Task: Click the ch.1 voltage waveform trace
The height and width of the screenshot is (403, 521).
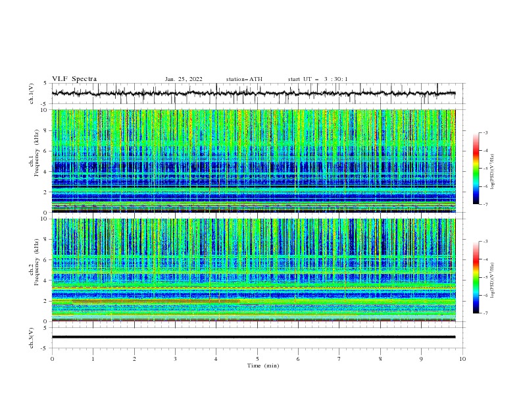Action: [x=253, y=94]
